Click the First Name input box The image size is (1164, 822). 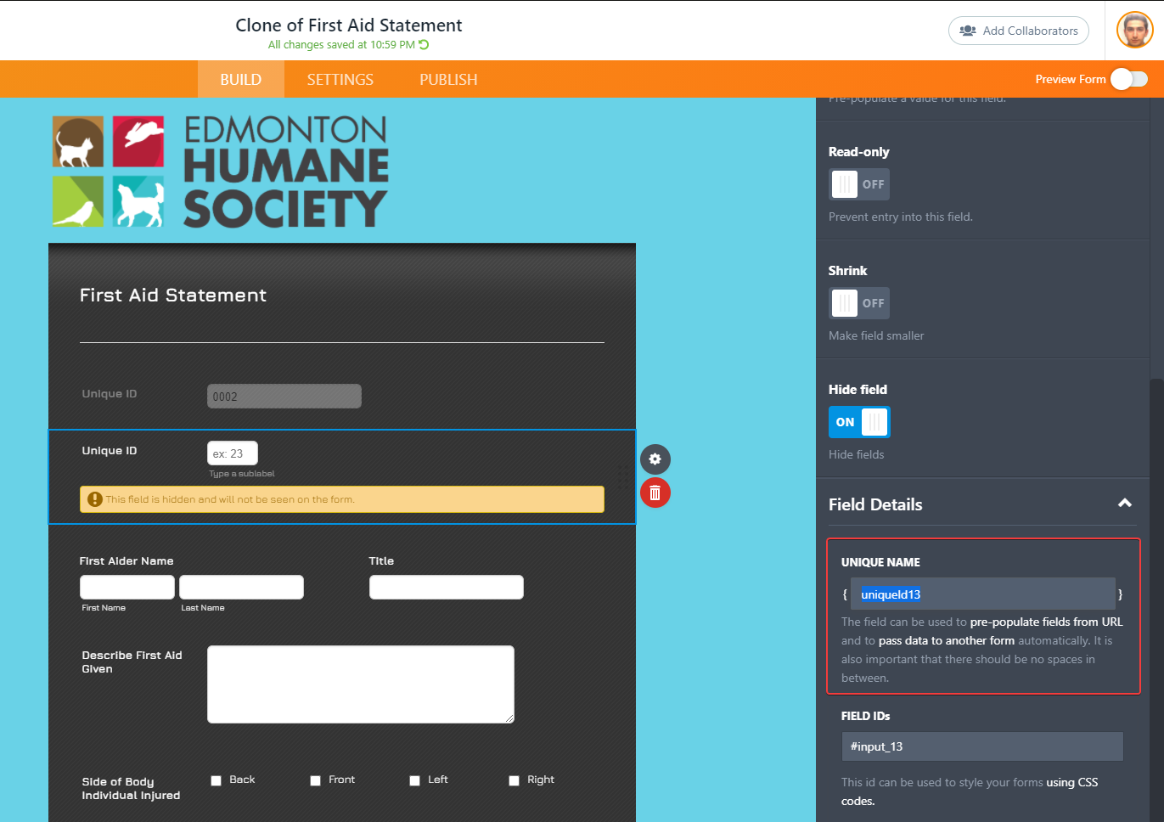pyautogui.click(x=127, y=587)
